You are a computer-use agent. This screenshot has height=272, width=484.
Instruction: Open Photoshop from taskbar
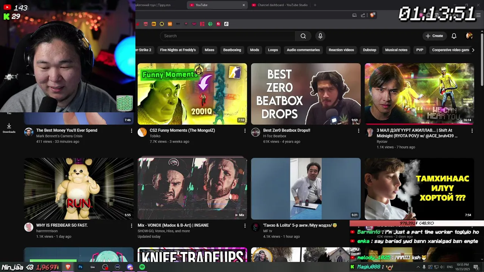81,267
